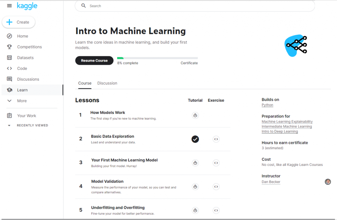Click the search magnifier icon
Viewport: 337px width, 220px height.
point(83,6)
